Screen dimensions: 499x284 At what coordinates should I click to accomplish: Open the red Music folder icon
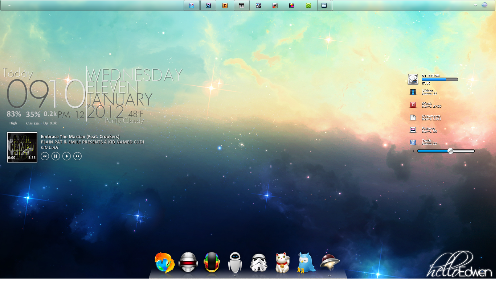pyautogui.click(x=413, y=105)
